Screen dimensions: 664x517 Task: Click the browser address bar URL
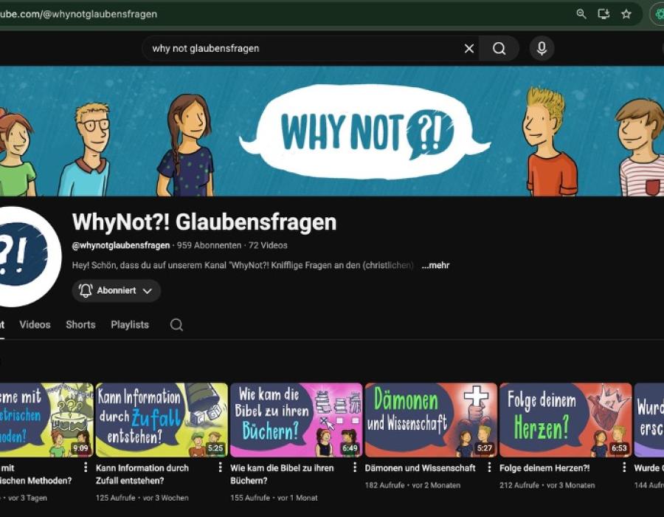pos(78,14)
